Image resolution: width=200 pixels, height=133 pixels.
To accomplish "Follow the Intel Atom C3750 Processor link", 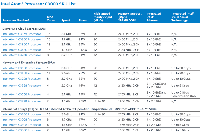I will tap(22, 55).
